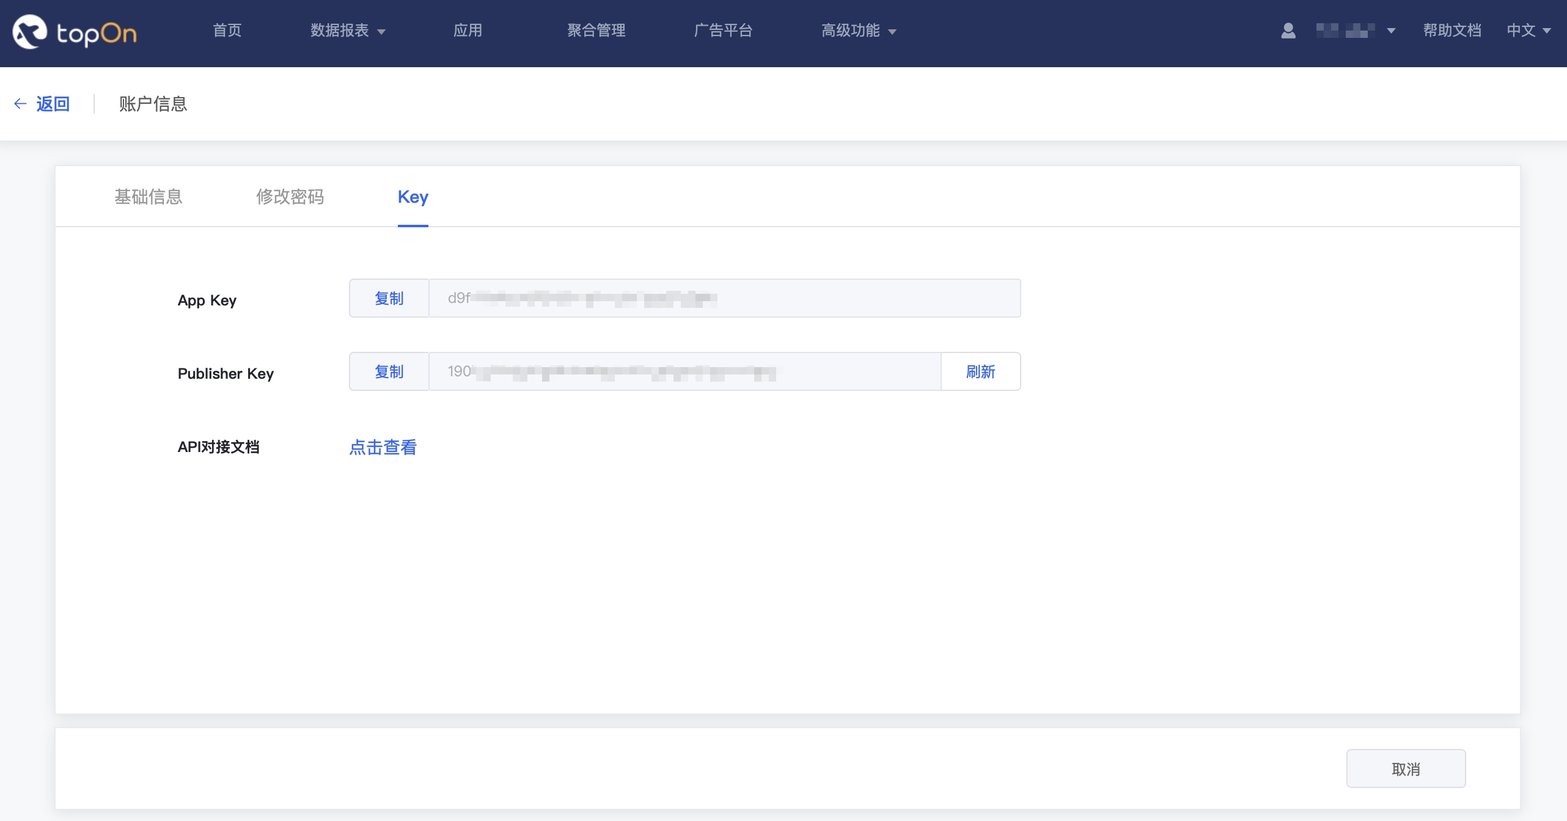The image size is (1567, 821).
Task: Click the back arrow beside 返回
Action: click(20, 103)
